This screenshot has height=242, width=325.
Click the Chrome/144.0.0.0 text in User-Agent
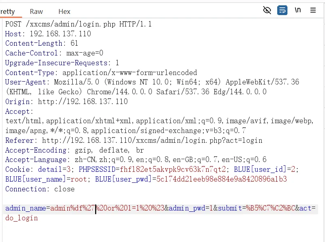click(120, 91)
